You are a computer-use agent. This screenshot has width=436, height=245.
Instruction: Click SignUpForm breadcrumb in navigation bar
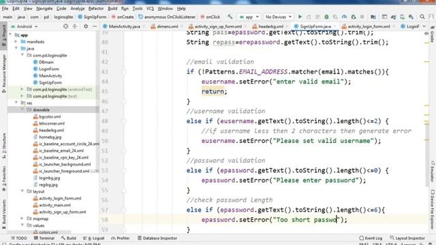point(92,17)
